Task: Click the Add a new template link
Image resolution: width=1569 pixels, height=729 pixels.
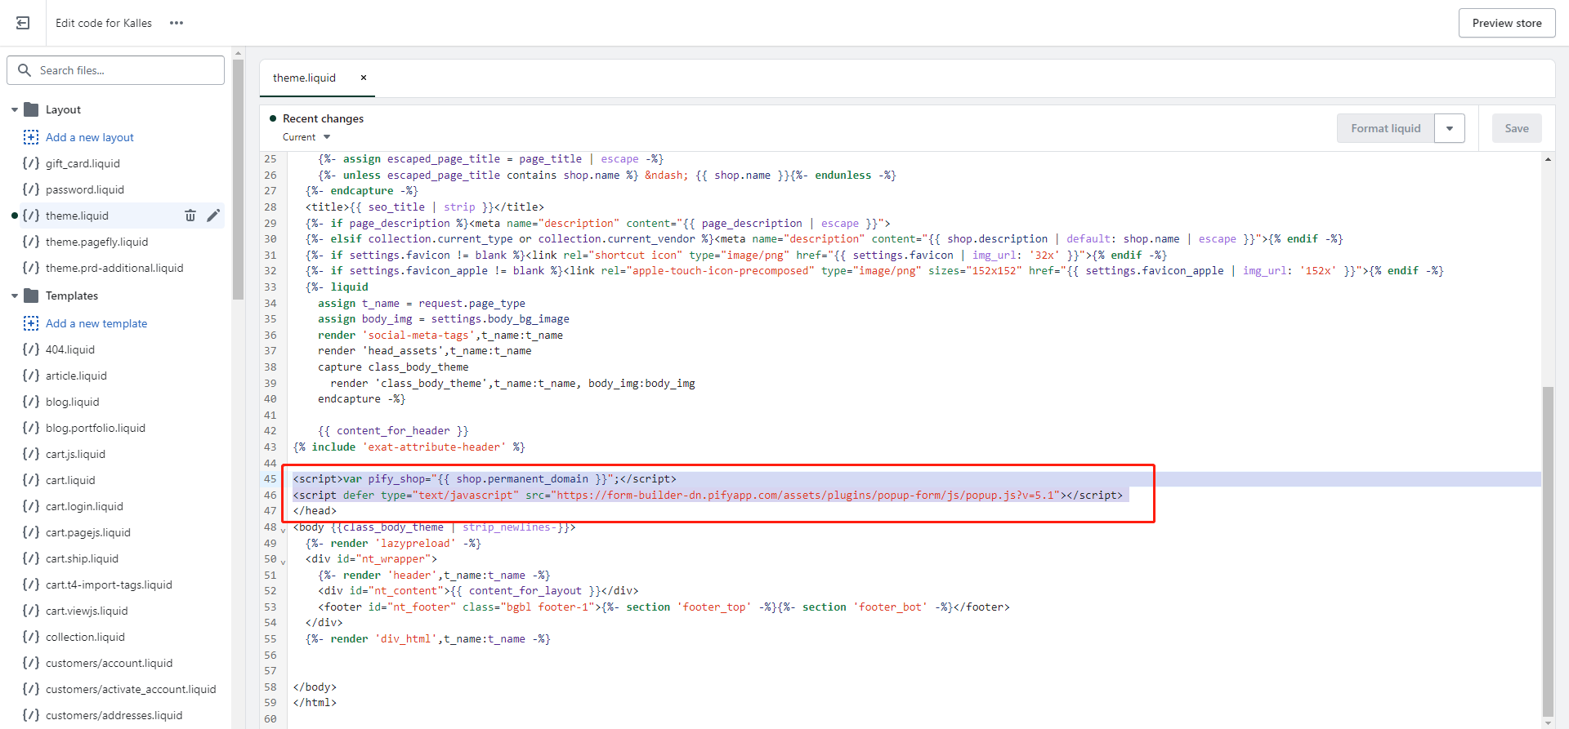Action: [96, 323]
